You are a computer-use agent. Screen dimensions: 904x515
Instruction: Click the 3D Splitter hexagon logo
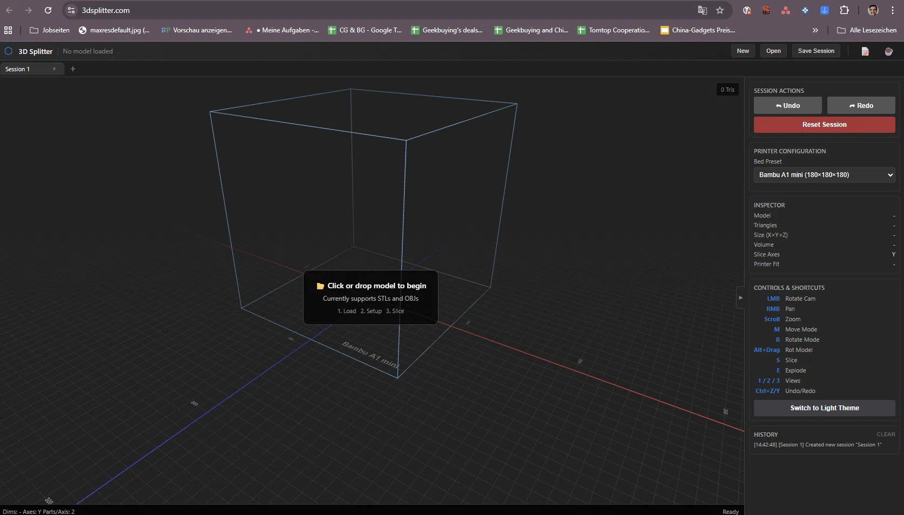[9, 51]
